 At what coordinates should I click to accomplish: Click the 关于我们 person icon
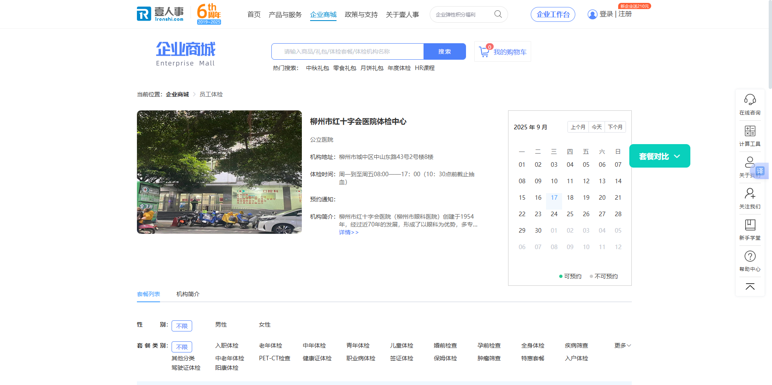coord(750,162)
